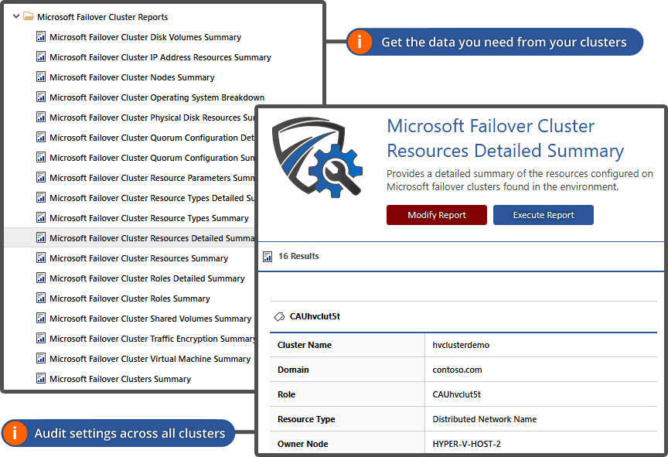Click the Virtual Machine Summary report icon
668x457 pixels.
point(41,359)
